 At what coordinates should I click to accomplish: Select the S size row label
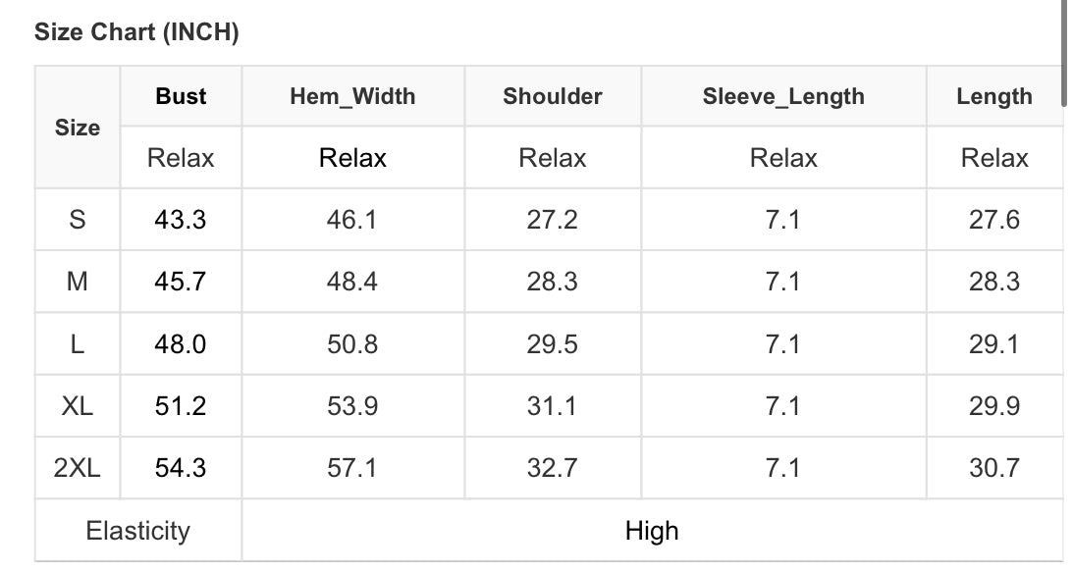point(78,220)
